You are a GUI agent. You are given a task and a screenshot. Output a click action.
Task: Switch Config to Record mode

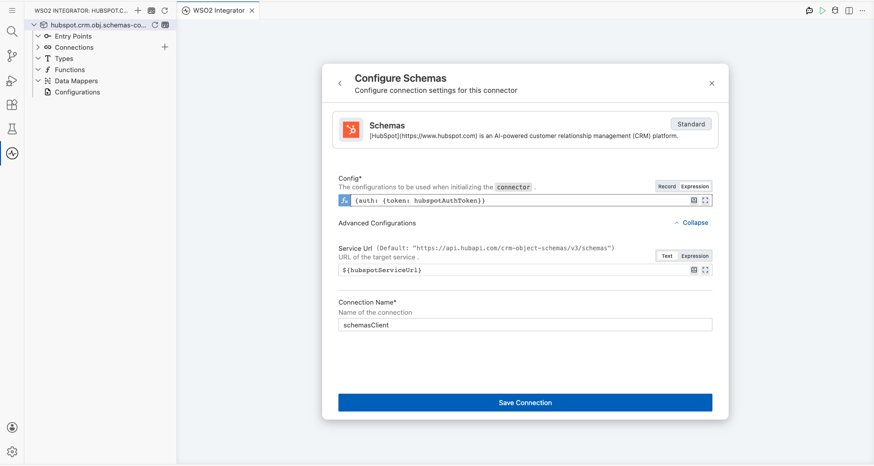667,186
